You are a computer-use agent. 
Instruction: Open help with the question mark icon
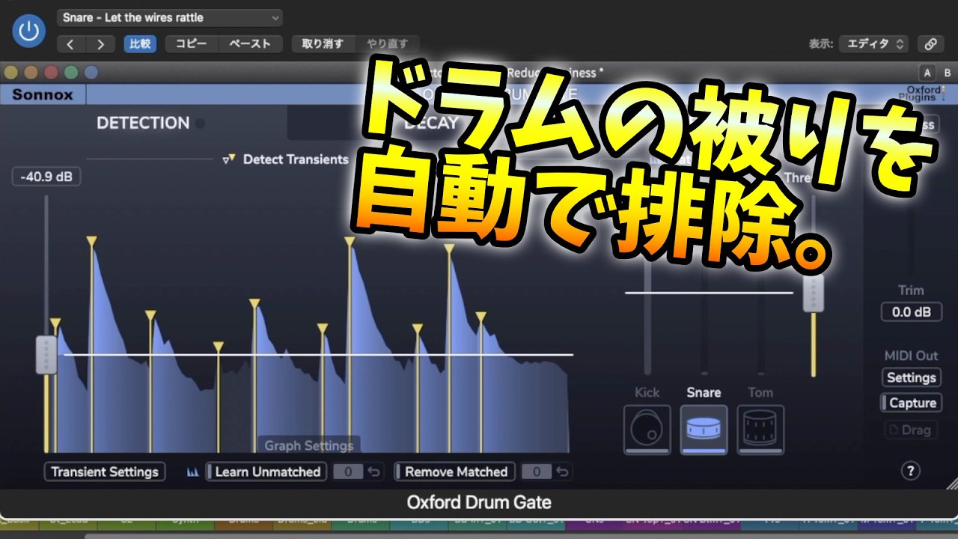[x=911, y=471]
